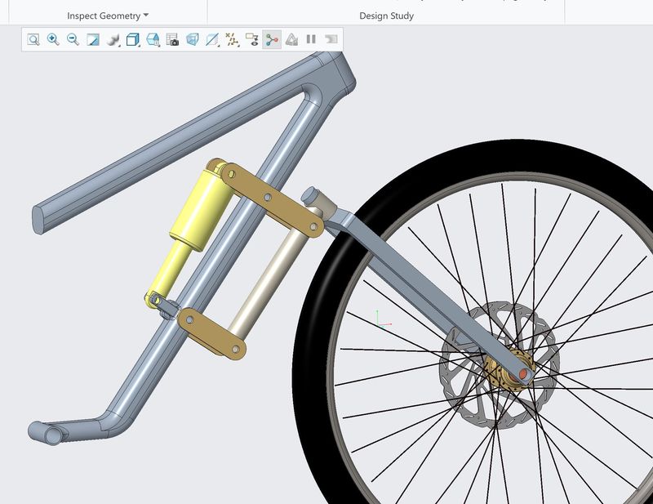Click the Simulation Display triangle icon

click(291, 39)
